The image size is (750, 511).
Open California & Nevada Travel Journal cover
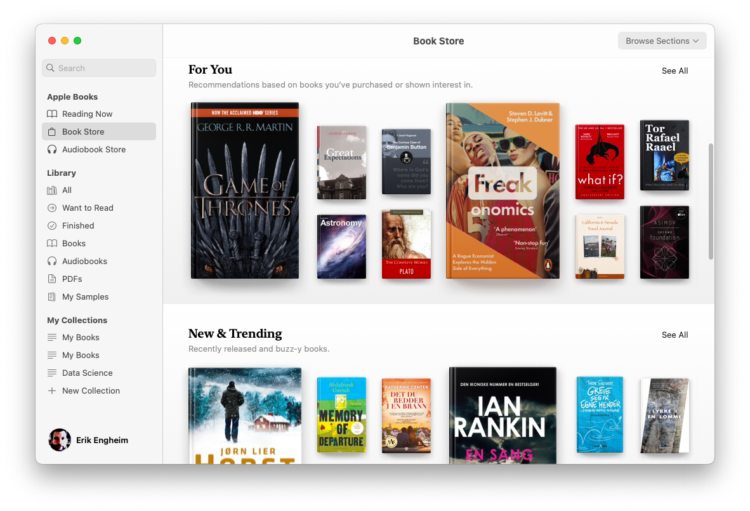[x=600, y=246]
